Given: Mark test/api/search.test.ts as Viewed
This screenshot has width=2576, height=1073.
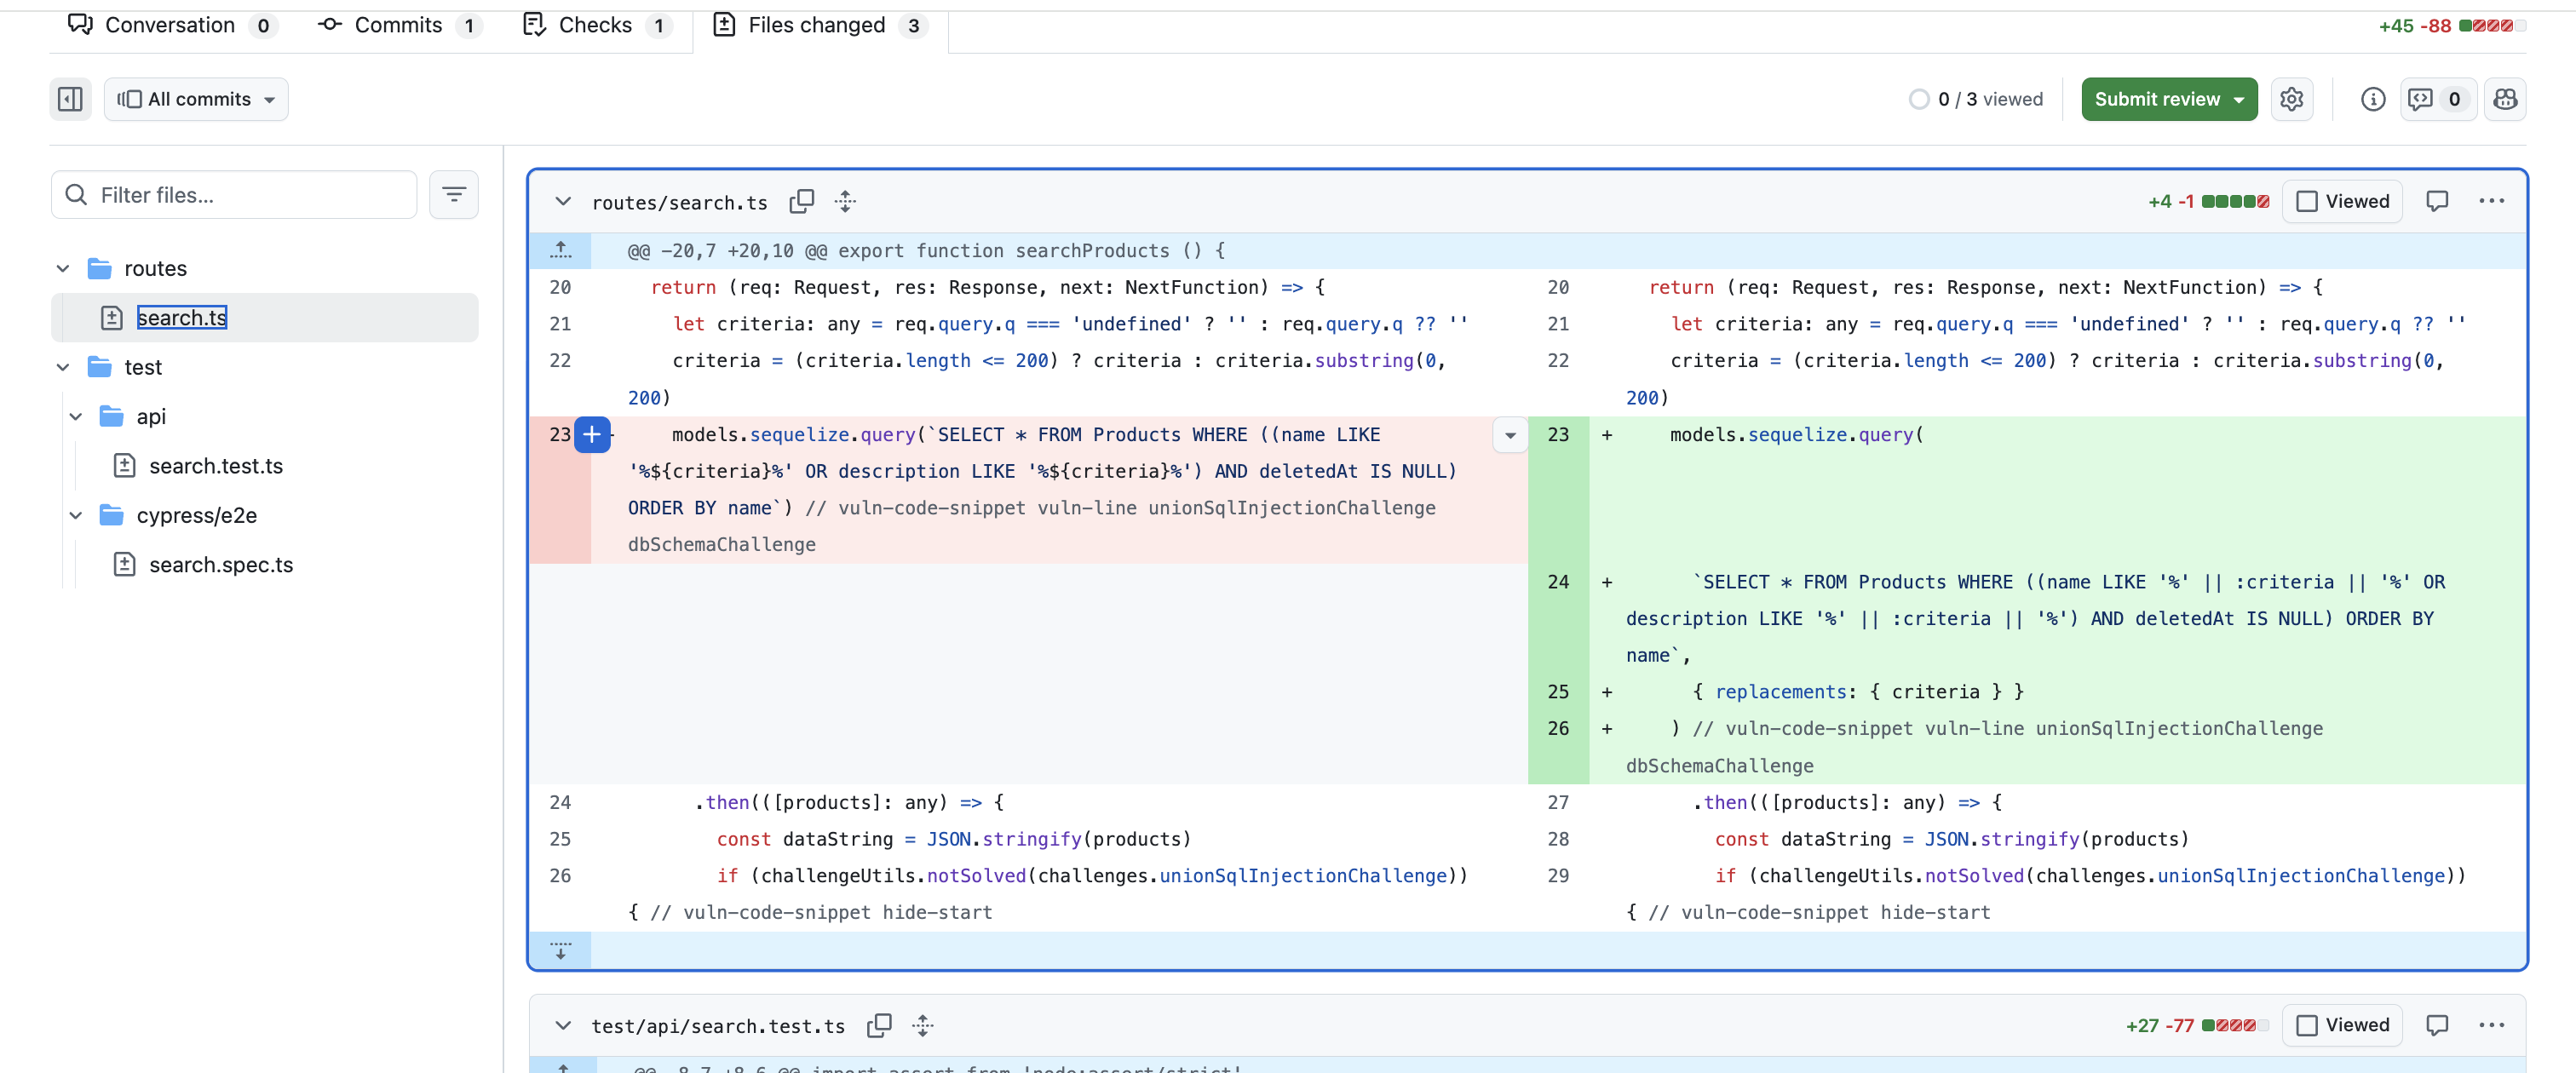Looking at the screenshot, I should (x=2342, y=1025).
